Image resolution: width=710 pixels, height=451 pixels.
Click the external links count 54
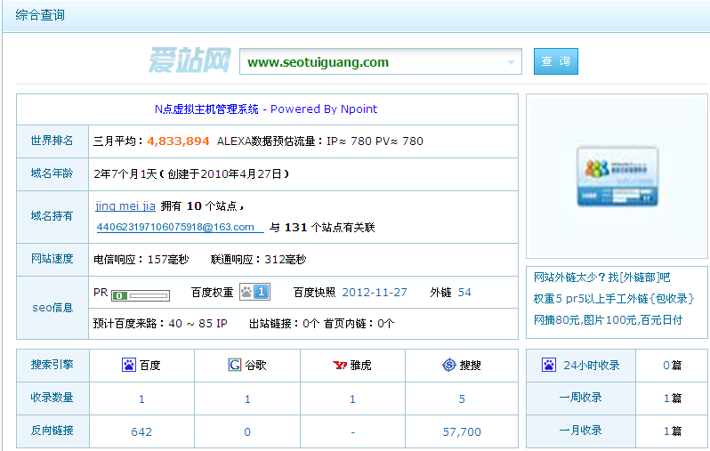point(464,293)
